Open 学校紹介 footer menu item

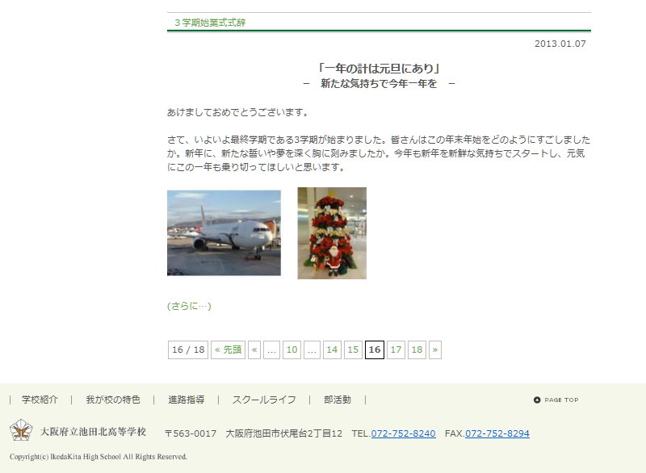tap(40, 400)
